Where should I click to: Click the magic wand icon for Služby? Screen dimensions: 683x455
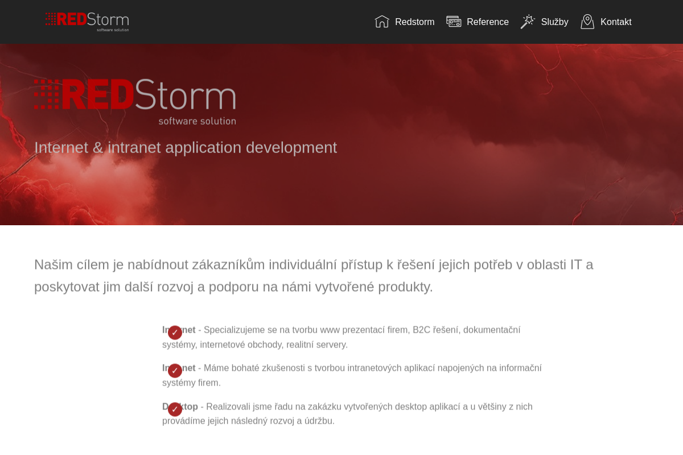[x=528, y=21]
